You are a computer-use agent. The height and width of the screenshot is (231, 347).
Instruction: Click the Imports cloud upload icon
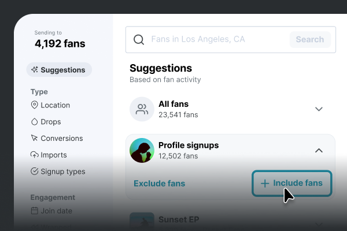click(x=34, y=155)
